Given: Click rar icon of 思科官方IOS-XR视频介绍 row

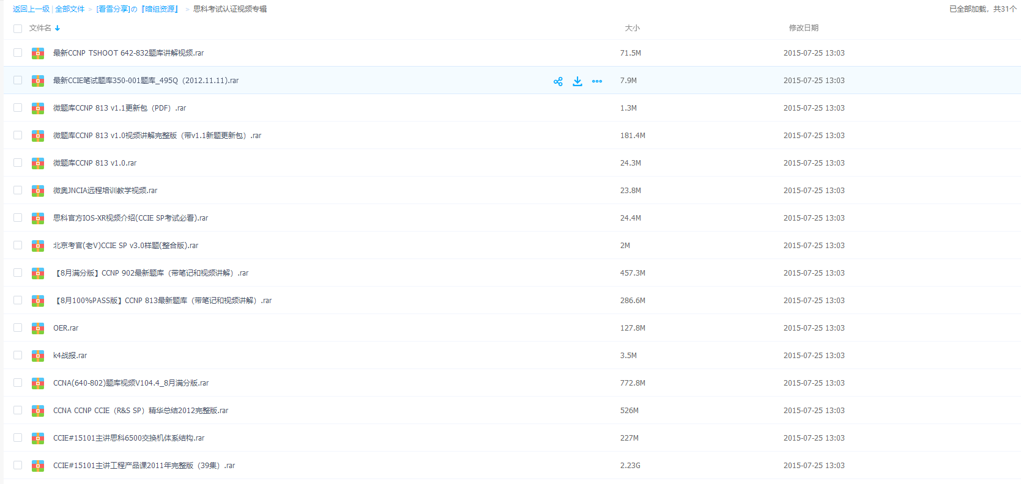Looking at the screenshot, I should point(38,218).
